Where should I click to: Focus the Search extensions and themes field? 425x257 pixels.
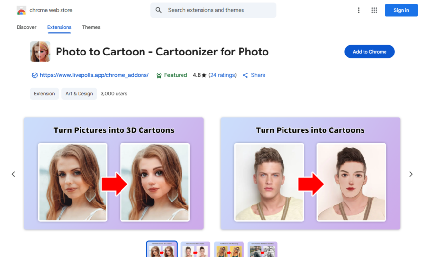click(213, 10)
